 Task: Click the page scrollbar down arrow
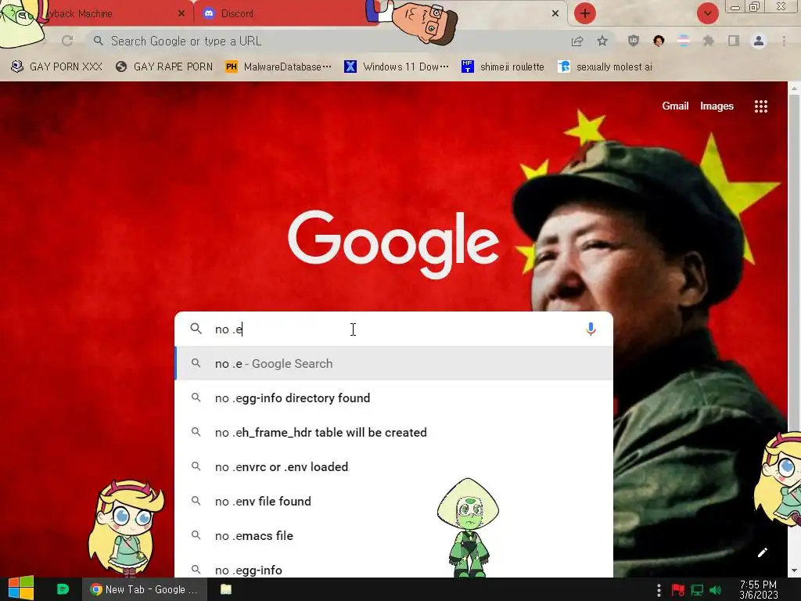pos(794,570)
